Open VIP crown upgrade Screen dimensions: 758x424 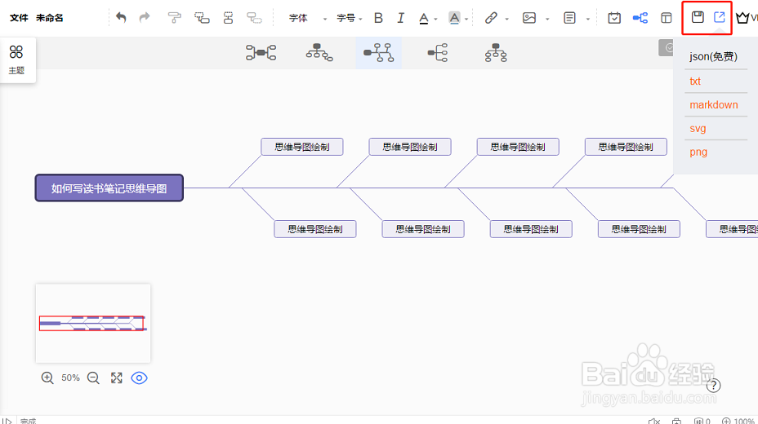click(742, 18)
